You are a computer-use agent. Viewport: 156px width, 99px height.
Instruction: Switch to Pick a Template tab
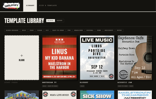48,5
